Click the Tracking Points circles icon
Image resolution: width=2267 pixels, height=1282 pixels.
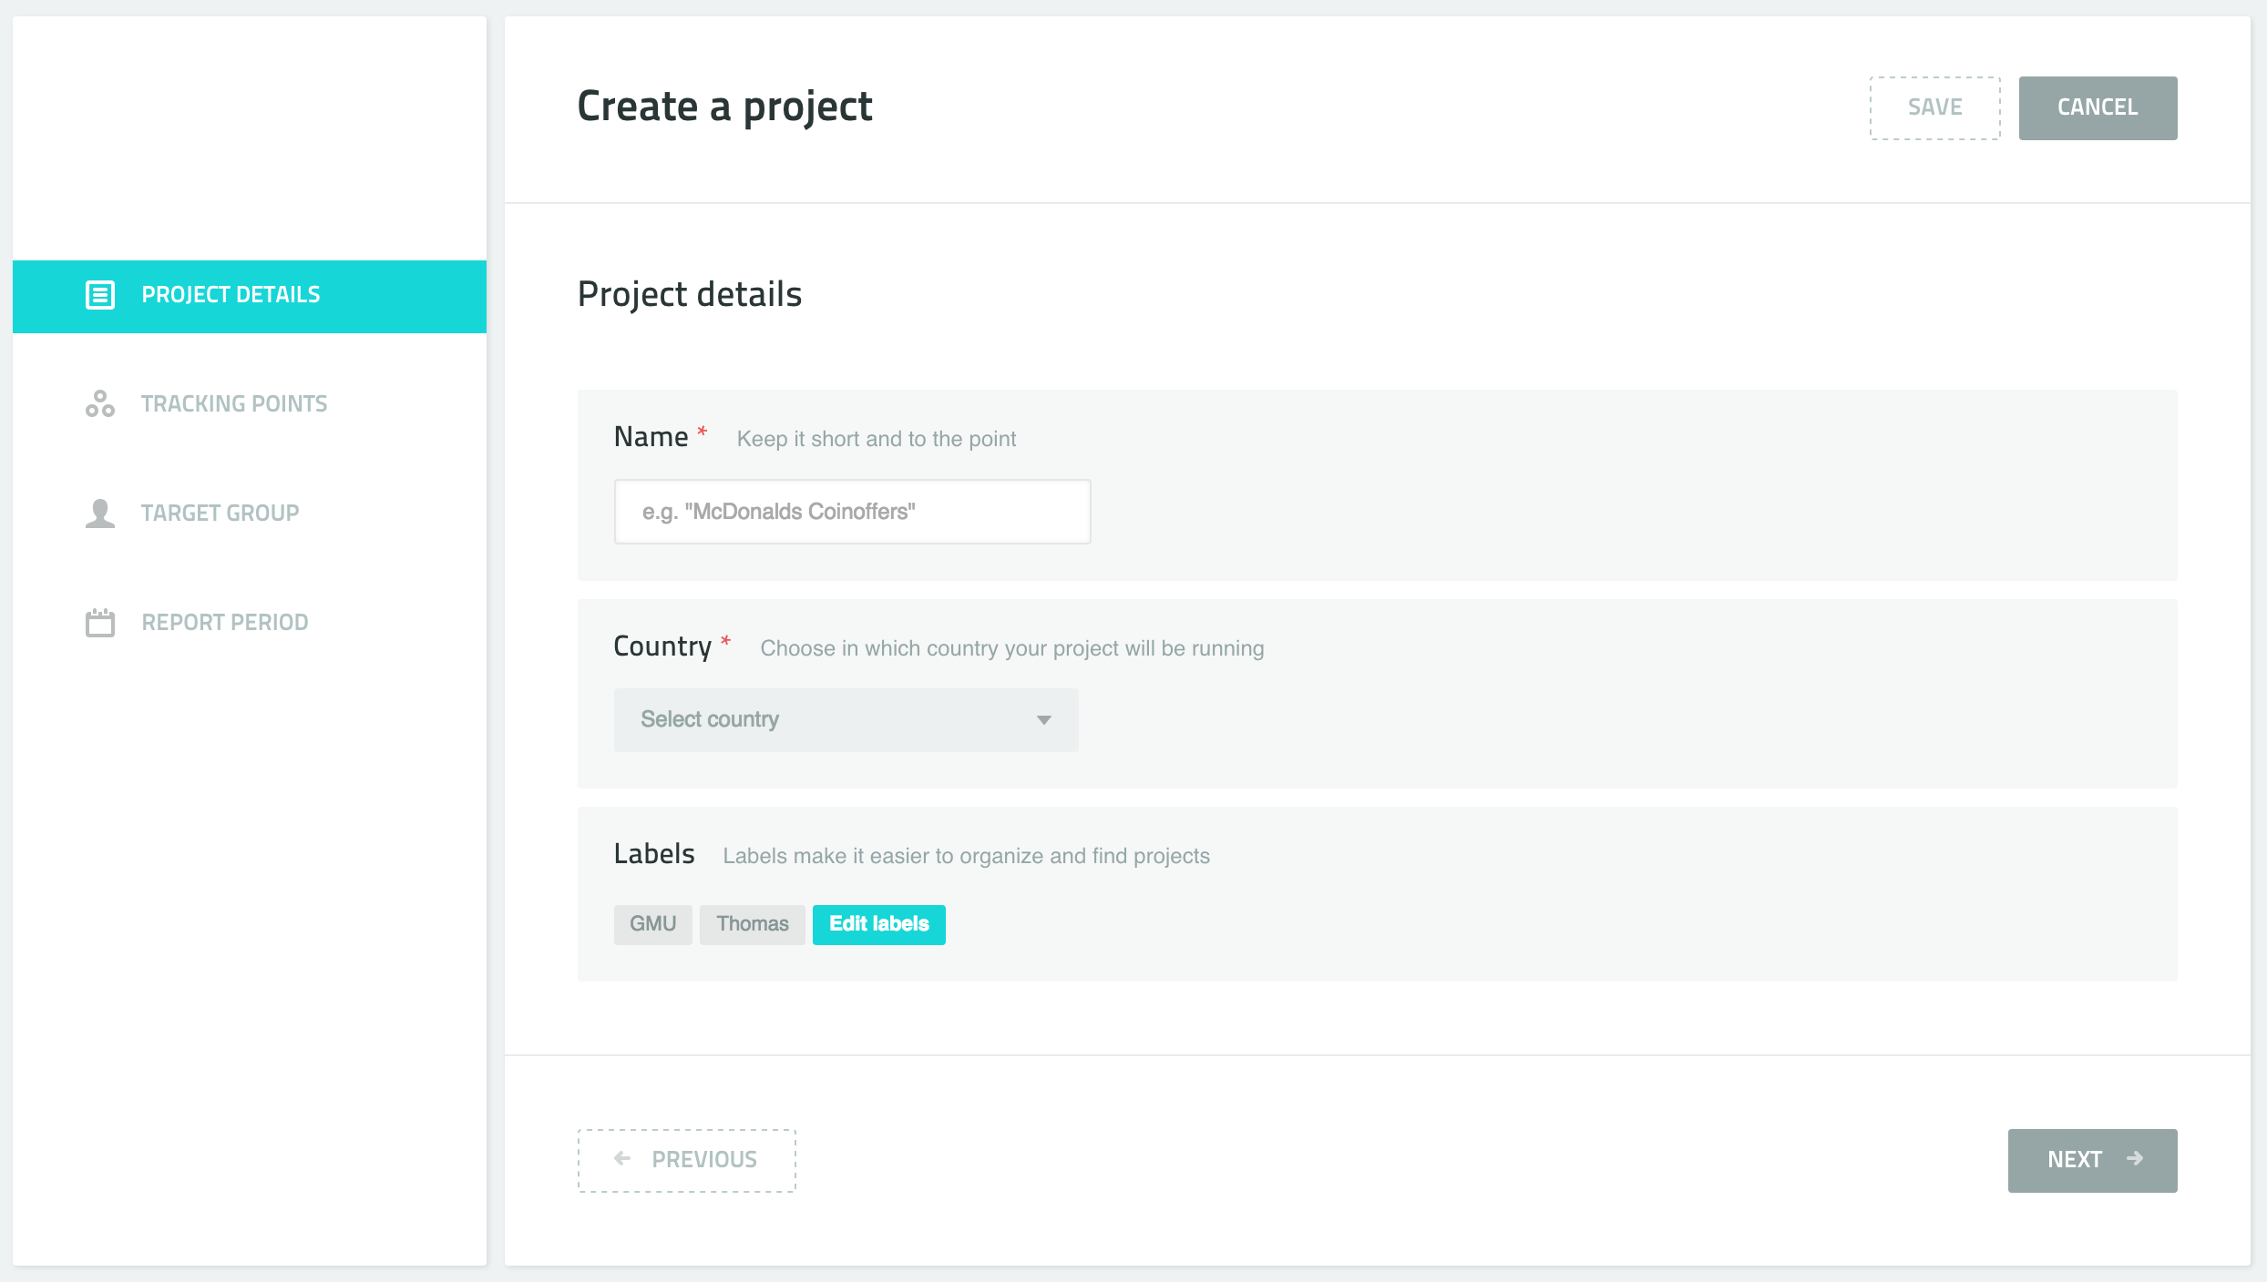pyautogui.click(x=100, y=403)
